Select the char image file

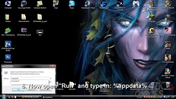40,32
